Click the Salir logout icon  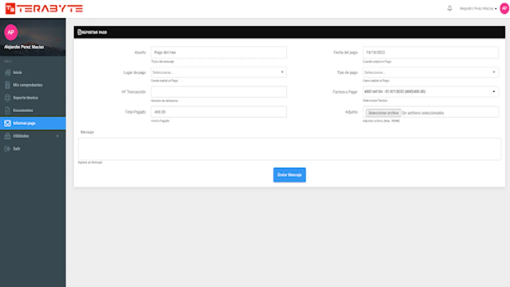[x=8, y=149]
